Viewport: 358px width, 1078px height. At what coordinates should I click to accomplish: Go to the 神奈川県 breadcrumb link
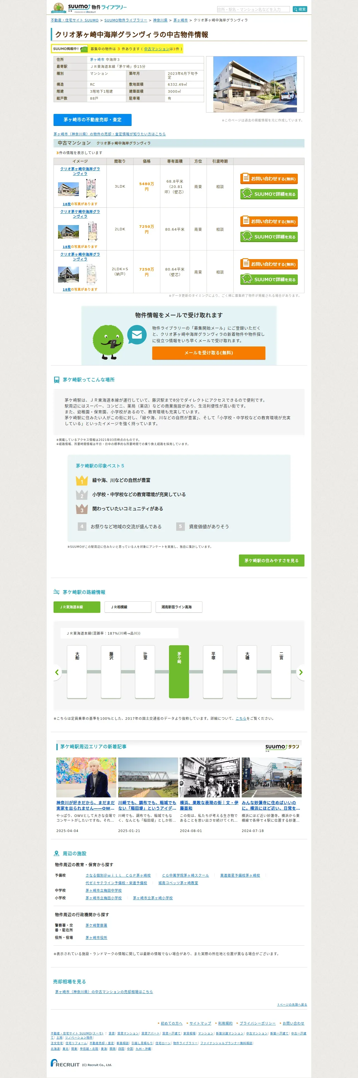[x=160, y=20]
